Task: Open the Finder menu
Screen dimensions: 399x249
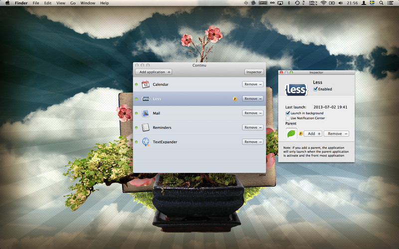Action: pos(21,3)
